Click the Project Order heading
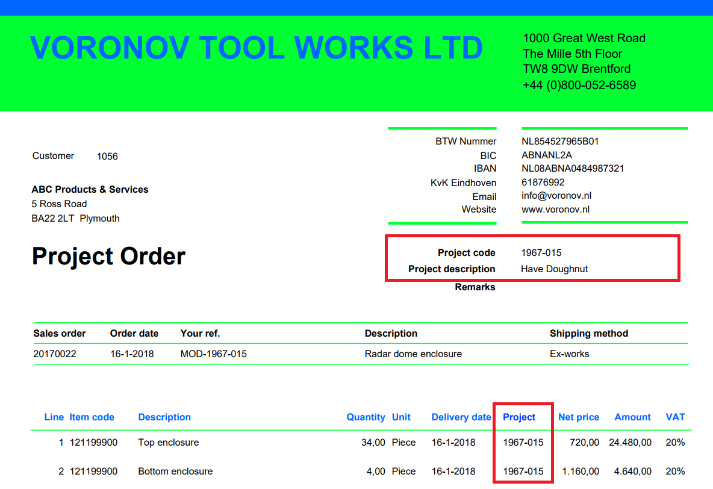 tap(108, 257)
